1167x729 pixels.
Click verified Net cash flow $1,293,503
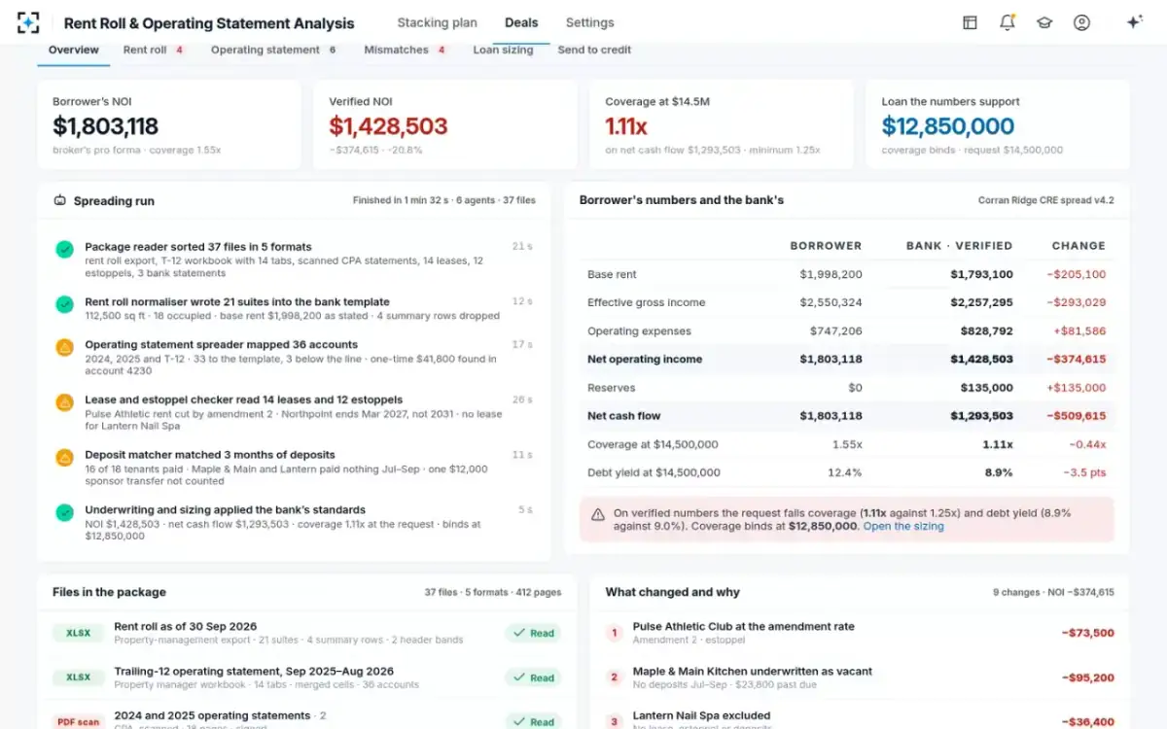[x=981, y=415]
